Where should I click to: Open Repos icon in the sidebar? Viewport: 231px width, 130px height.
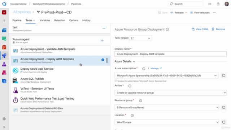pyautogui.click(x=4, y=47)
